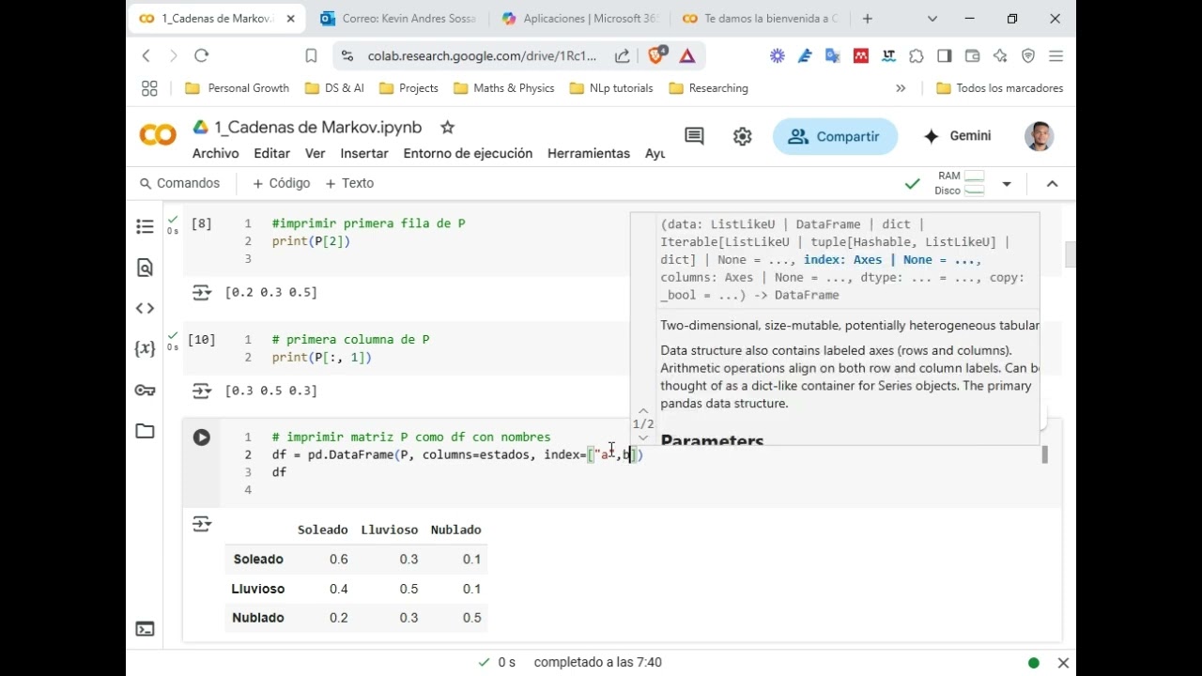Show more bookmarks with the double chevron
The width and height of the screenshot is (1202, 676).
[x=901, y=88]
